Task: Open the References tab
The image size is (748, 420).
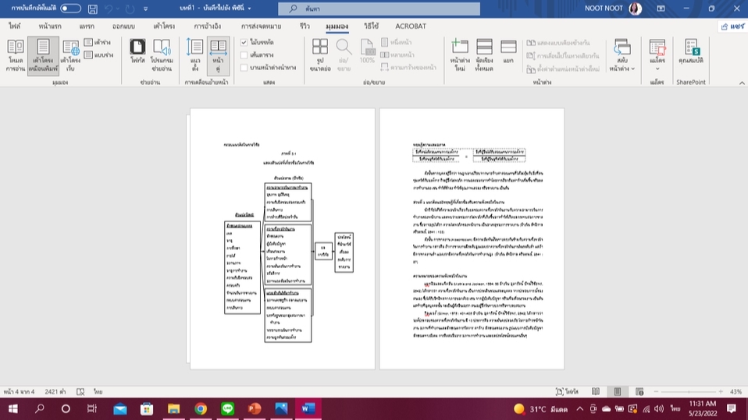Action: [207, 26]
